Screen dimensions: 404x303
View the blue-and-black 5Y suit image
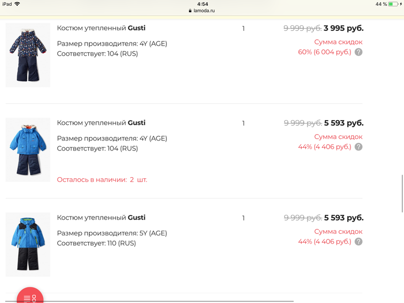click(x=28, y=245)
